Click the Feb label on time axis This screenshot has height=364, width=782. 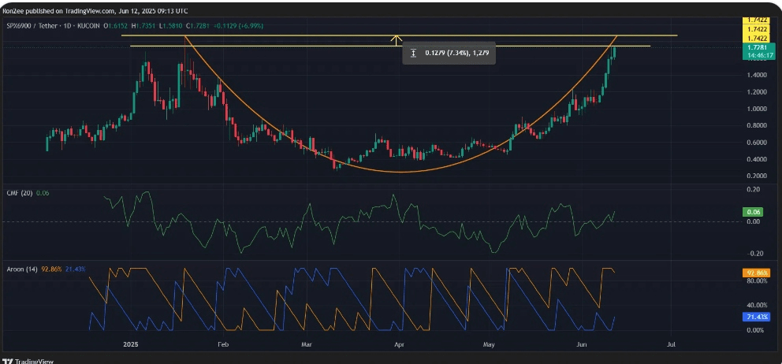(x=223, y=344)
